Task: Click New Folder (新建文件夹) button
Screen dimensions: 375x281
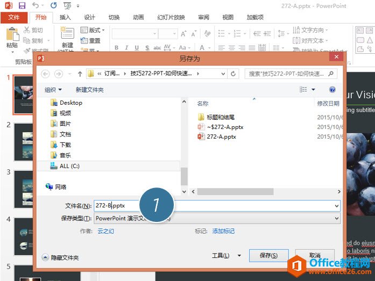Action: pos(90,90)
